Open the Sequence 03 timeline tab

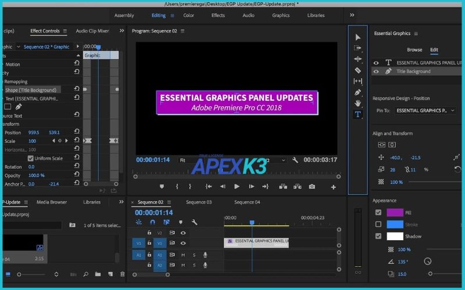tap(199, 202)
